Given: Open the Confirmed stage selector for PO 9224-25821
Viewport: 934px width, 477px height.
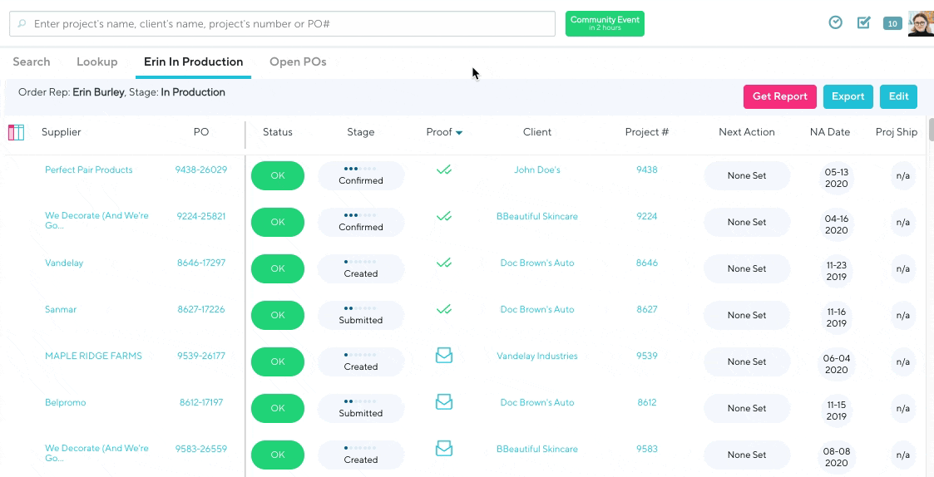Looking at the screenshot, I should coord(361,222).
